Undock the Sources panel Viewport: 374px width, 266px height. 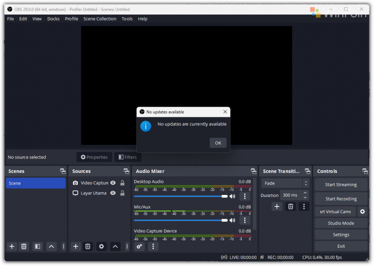(x=126, y=171)
